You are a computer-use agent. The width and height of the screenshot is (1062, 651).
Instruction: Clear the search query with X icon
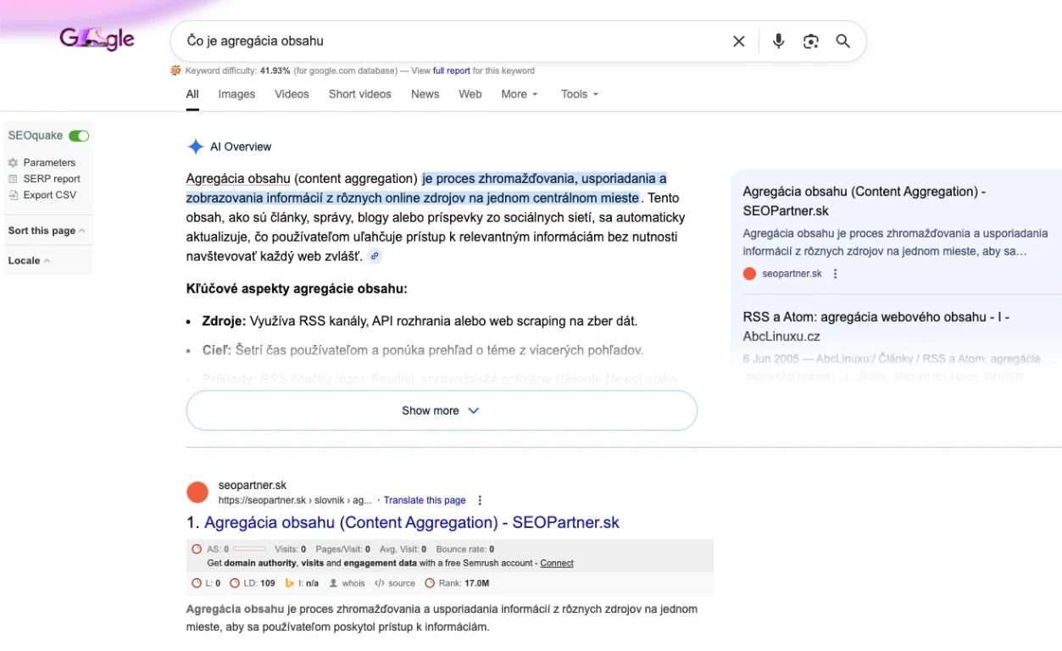(x=738, y=42)
